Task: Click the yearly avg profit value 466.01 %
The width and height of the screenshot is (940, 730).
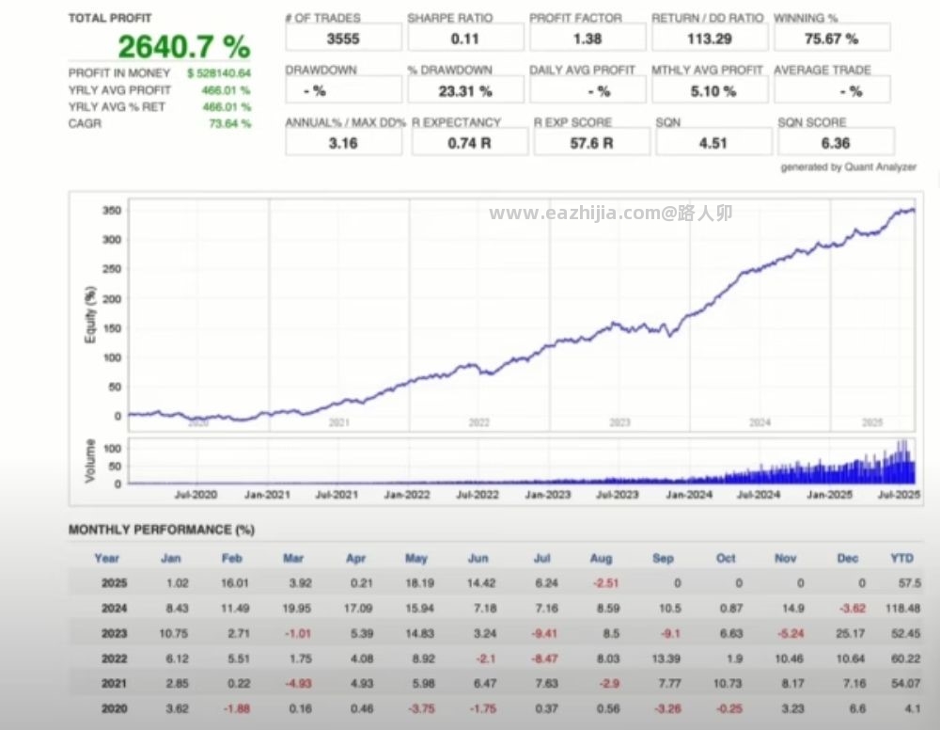Action: (226, 90)
